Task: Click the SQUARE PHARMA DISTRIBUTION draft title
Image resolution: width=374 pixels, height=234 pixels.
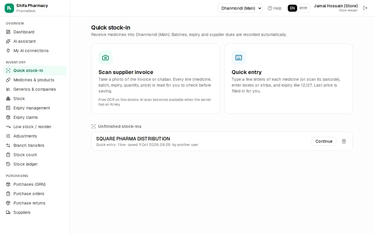Action: (133, 139)
